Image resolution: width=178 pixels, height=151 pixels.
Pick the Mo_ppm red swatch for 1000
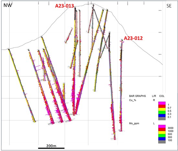[x=162, y=130]
